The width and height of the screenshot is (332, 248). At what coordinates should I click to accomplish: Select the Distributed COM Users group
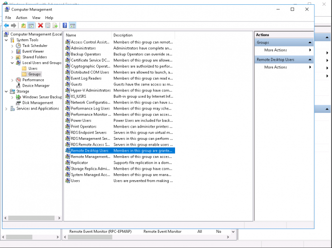90,72
